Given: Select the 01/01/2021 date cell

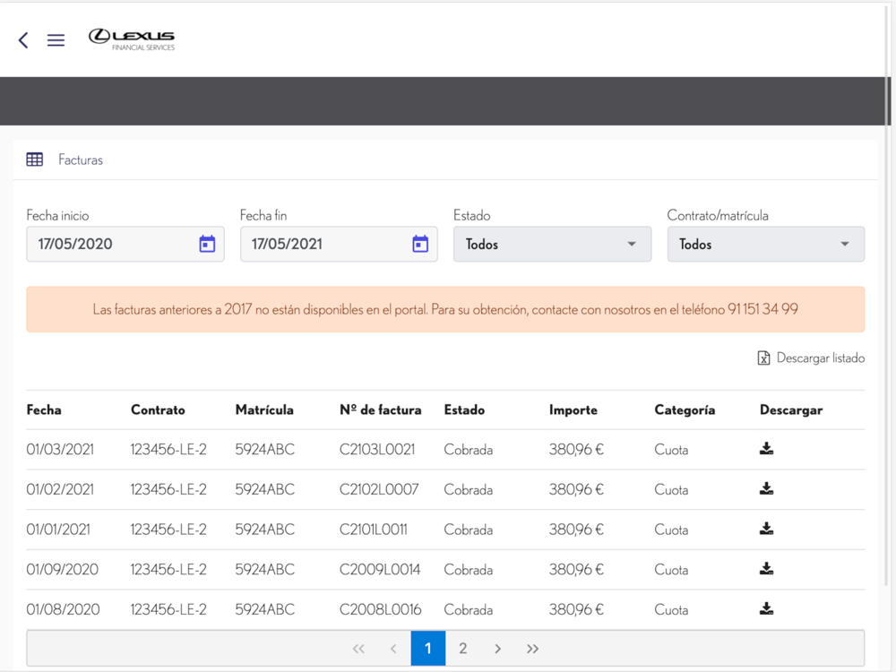Looking at the screenshot, I should [58, 530].
